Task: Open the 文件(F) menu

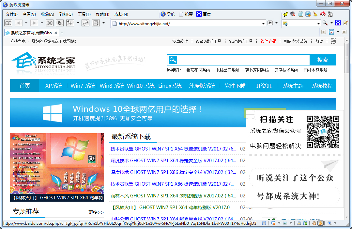Action: point(11,14)
